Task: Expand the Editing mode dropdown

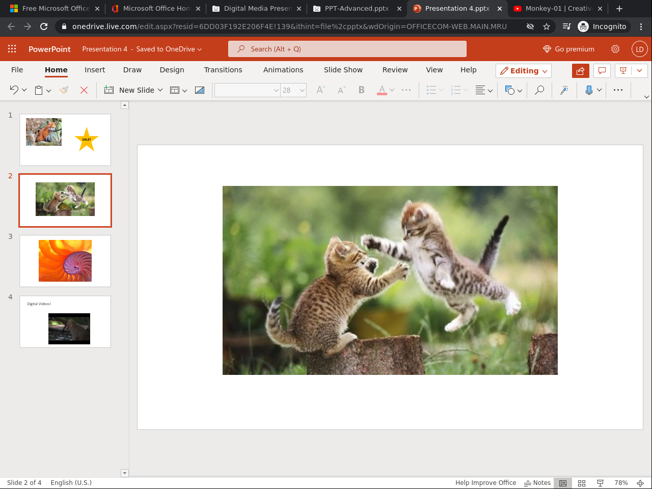Action: 524,71
